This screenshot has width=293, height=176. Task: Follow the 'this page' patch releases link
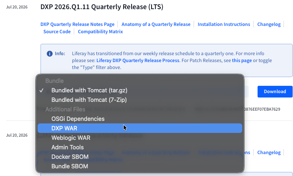click(242, 61)
